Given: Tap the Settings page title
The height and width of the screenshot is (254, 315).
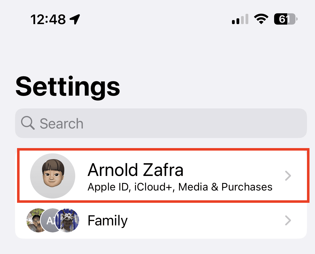Looking at the screenshot, I should click(68, 87).
